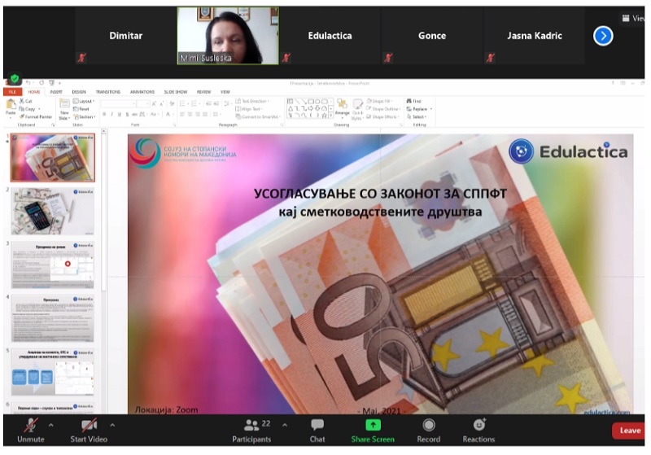Viewport: 651px width, 455px height.
Task: Open the Layout dropdown
Action: coord(84,101)
